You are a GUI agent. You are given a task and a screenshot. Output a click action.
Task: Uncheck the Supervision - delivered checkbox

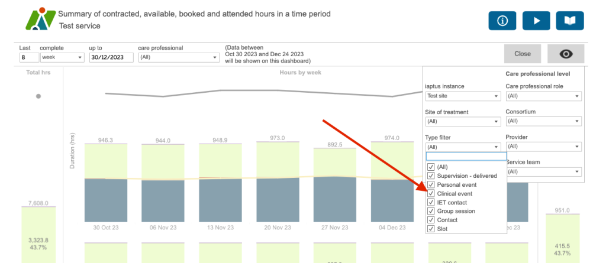431,176
